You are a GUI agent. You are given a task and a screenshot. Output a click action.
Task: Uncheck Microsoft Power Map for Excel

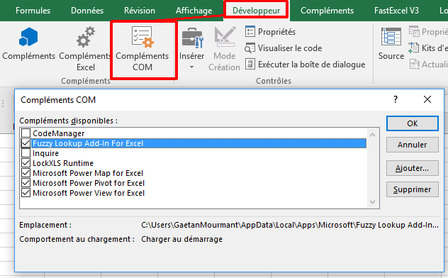26,173
